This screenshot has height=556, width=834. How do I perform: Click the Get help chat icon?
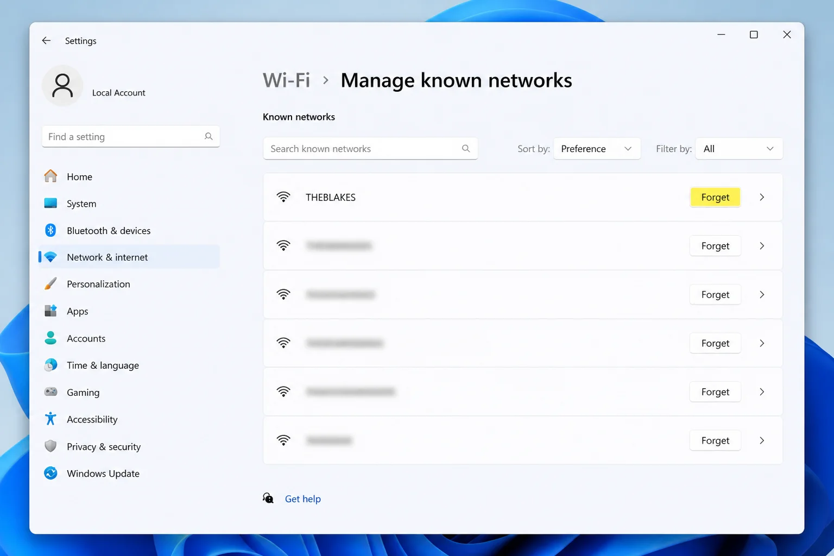click(x=268, y=498)
